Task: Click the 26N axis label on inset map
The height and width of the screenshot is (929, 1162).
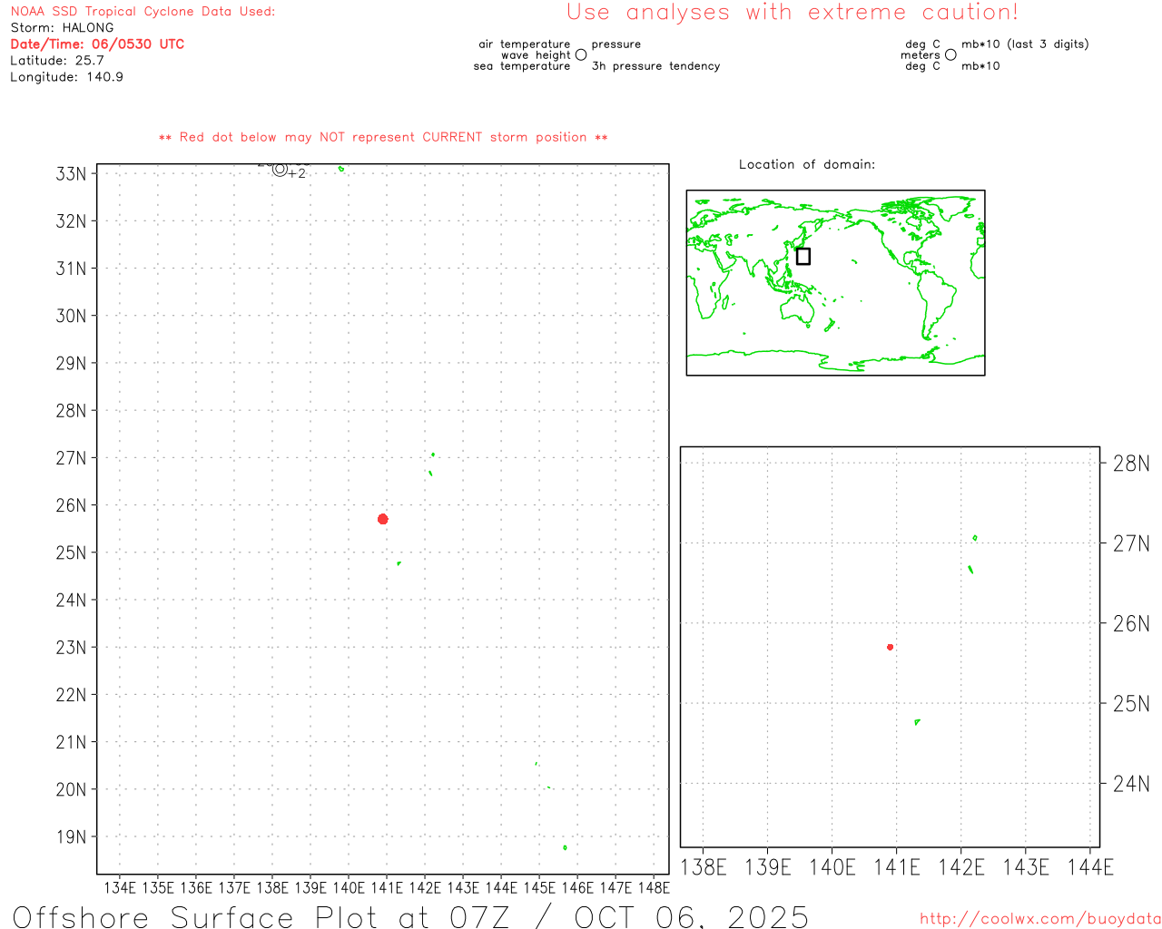Action: (1130, 623)
